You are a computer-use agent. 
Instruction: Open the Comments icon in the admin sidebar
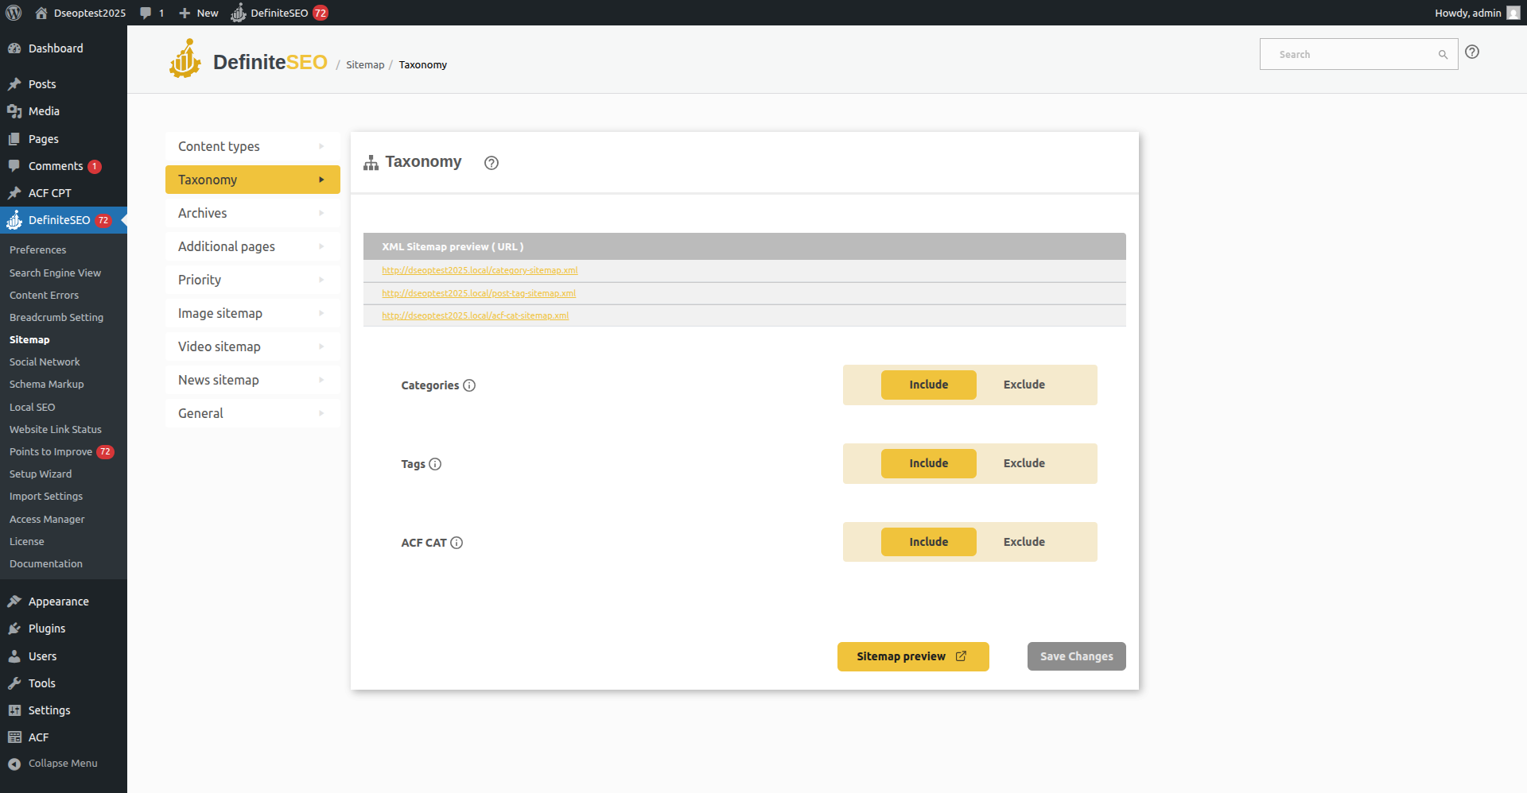pyautogui.click(x=14, y=165)
